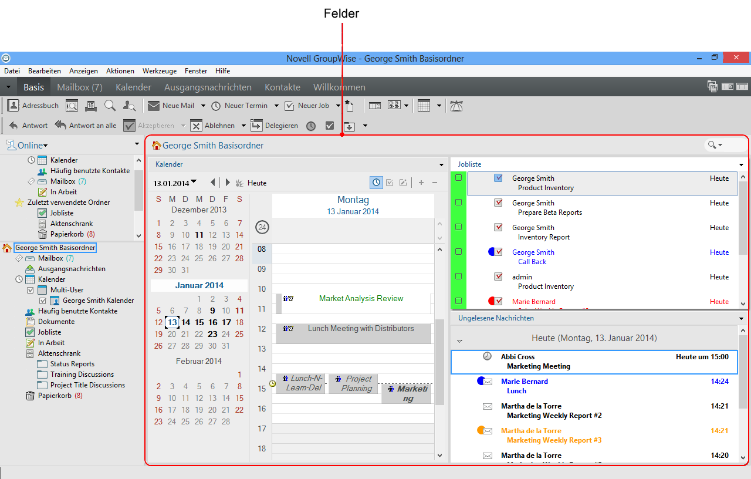The width and height of the screenshot is (751, 479).
Task: Switch to the Mailbox (7) tab
Action: click(80, 87)
